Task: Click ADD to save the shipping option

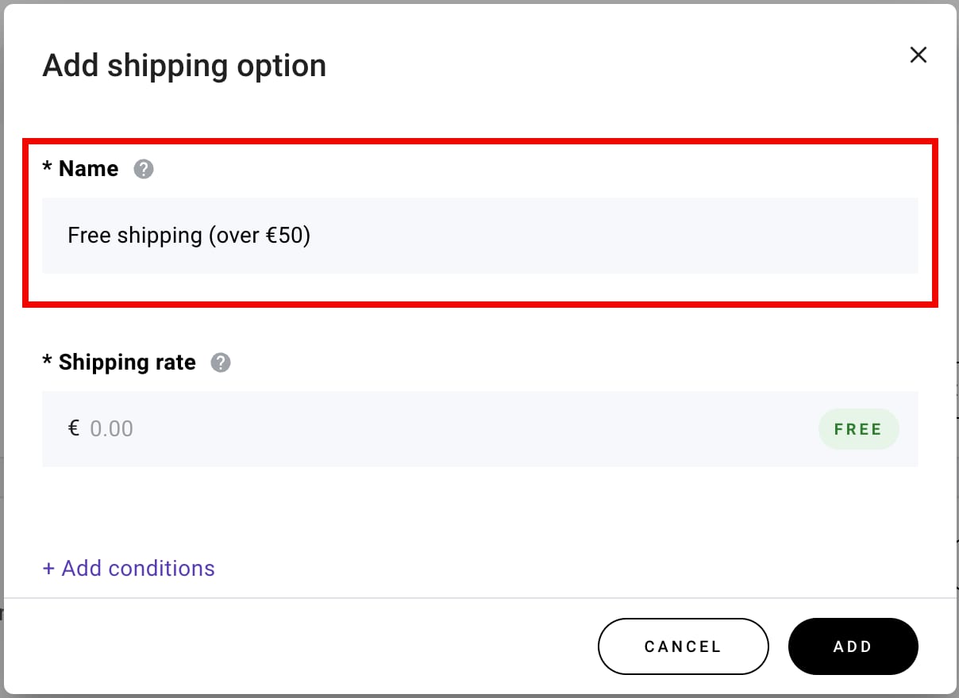Action: (x=853, y=646)
